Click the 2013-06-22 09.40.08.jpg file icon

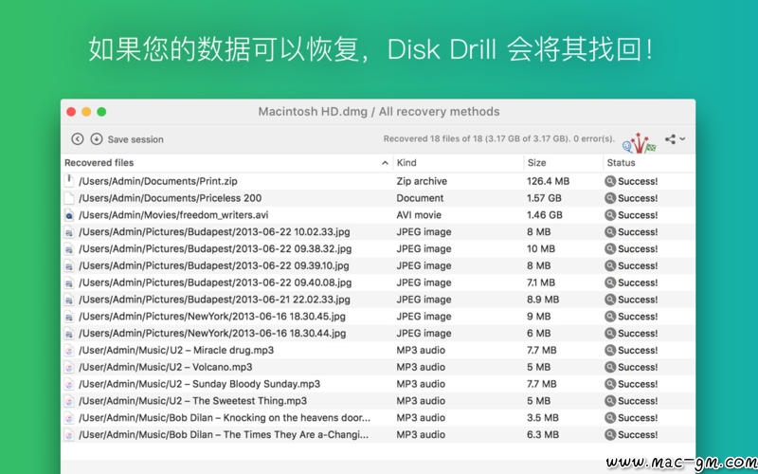click(69, 283)
